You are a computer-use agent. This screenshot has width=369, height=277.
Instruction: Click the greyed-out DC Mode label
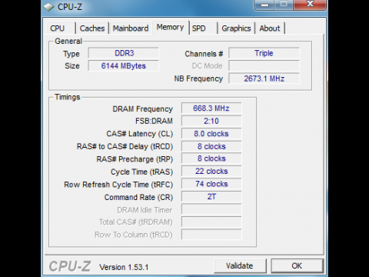tap(207, 66)
